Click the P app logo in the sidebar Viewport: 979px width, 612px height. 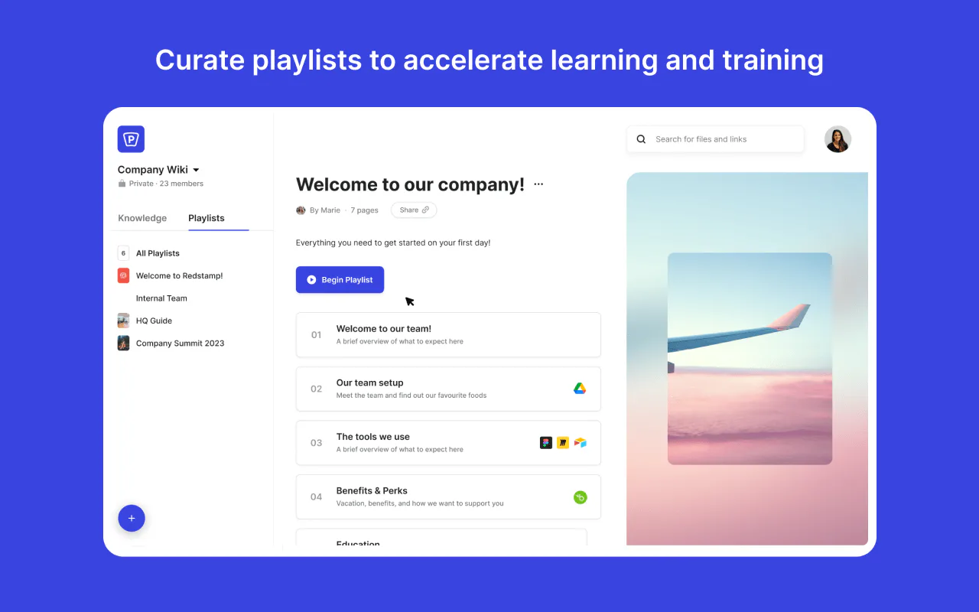[131, 139]
